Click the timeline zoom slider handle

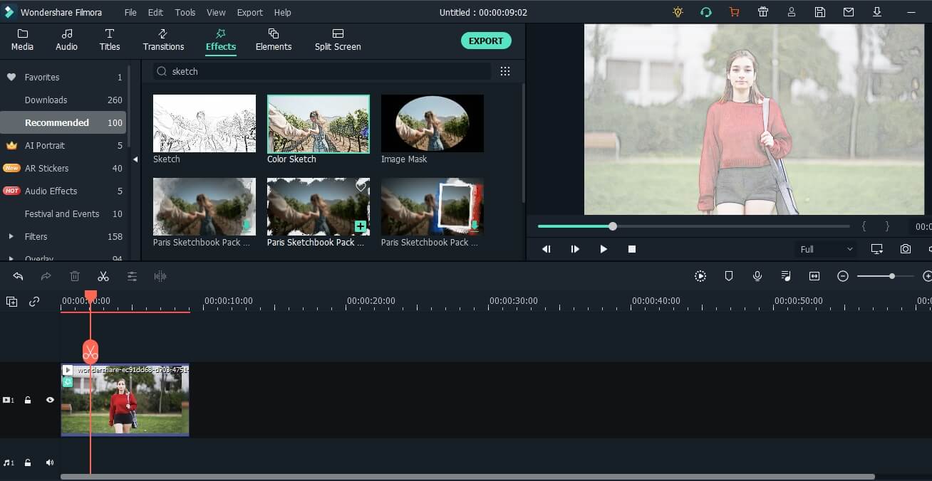point(891,276)
